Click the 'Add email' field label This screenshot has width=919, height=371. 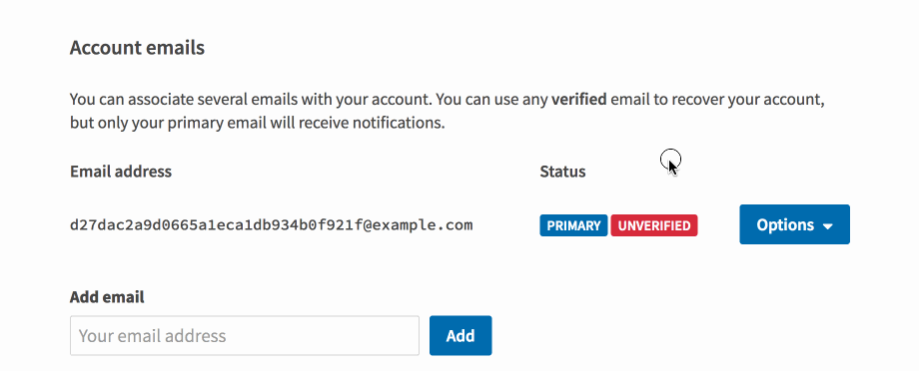tap(107, 297)
